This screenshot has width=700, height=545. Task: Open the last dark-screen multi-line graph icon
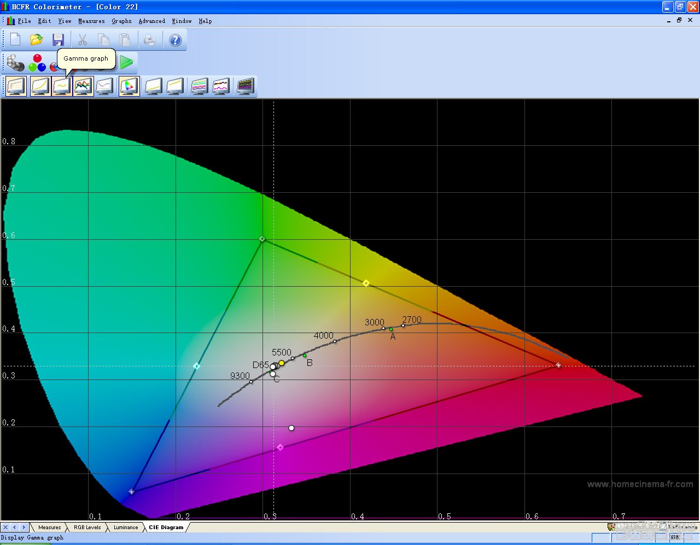tap(245, 86)
